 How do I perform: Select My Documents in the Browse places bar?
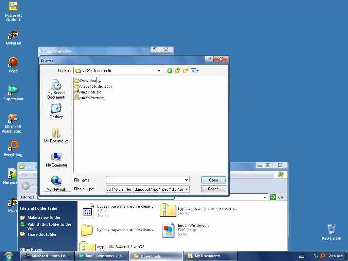[x=56, y=135]
